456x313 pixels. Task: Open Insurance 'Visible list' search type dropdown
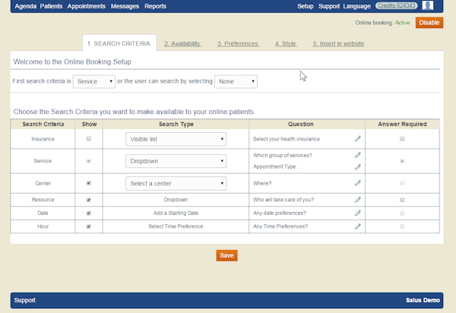tap(176, 139)
